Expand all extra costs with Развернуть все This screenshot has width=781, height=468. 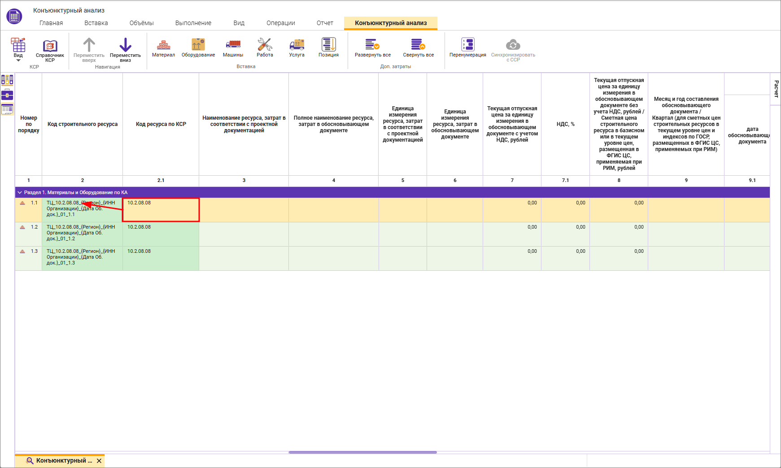pos(372,48)
